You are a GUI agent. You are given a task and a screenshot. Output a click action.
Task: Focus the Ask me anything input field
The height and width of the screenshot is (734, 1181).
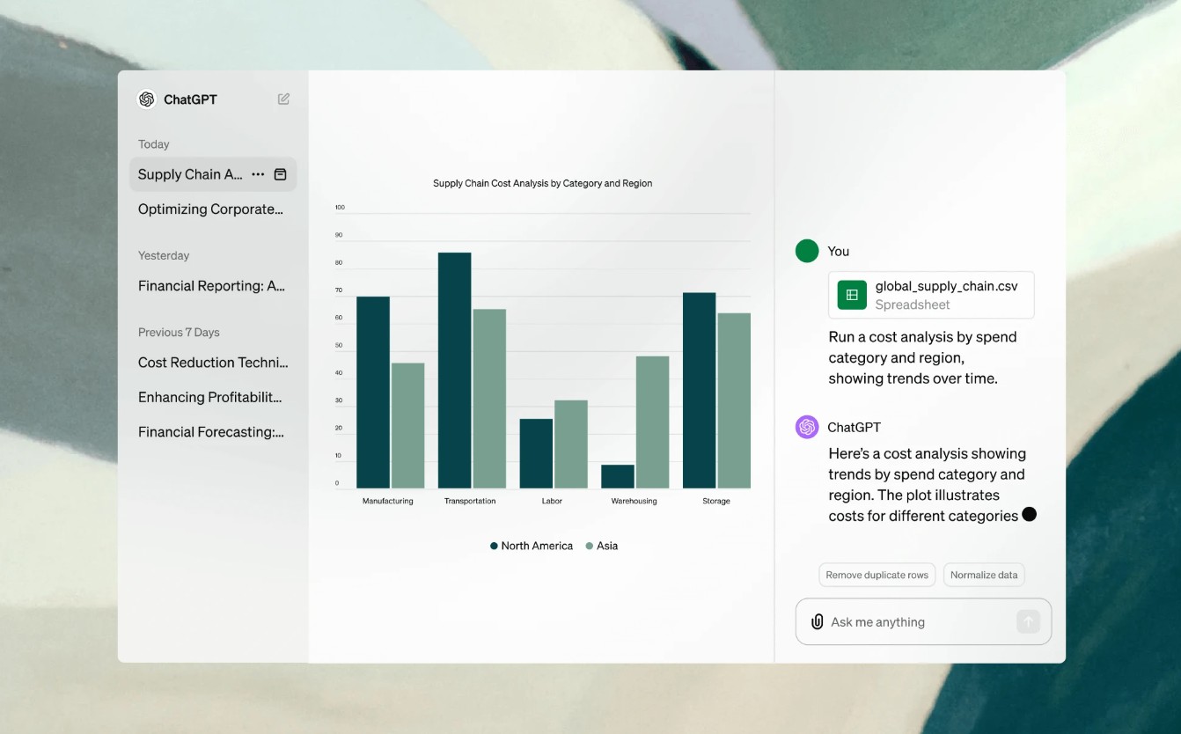(915, 622)
